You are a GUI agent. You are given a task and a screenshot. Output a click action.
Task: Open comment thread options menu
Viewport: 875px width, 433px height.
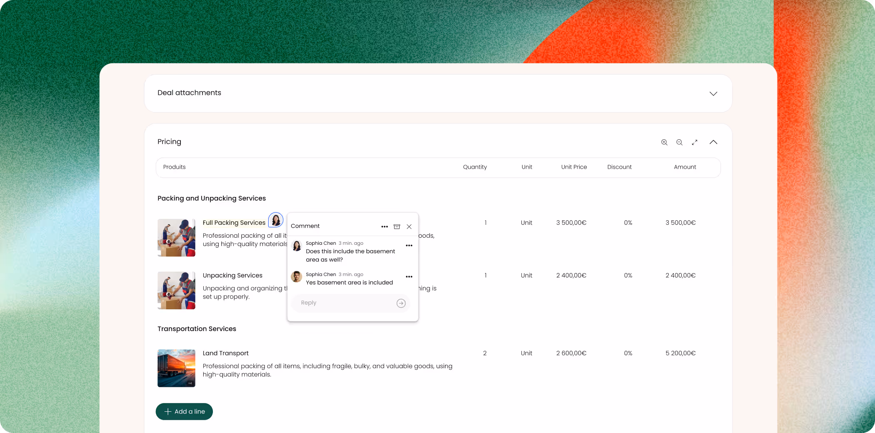tap(385, 226)
